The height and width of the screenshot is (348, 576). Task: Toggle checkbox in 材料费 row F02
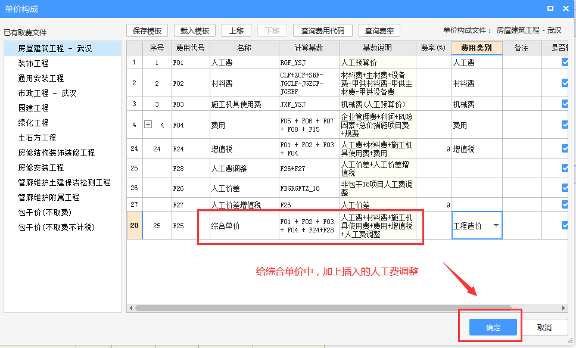tap(565, 83)
